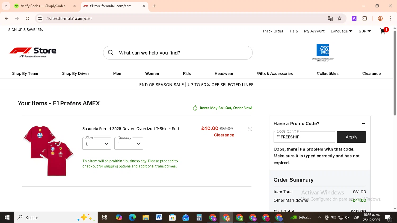This screenshot has height=223, width=397.
Task: Click the Ferrari red T-shirt thumbnail
Action: coord(48,151)
